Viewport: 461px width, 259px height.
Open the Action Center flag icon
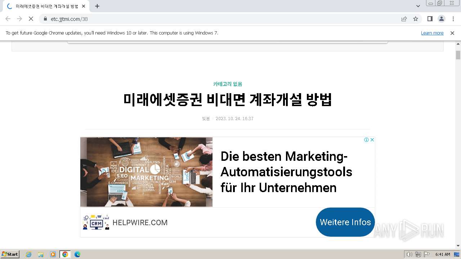point(427,254)
